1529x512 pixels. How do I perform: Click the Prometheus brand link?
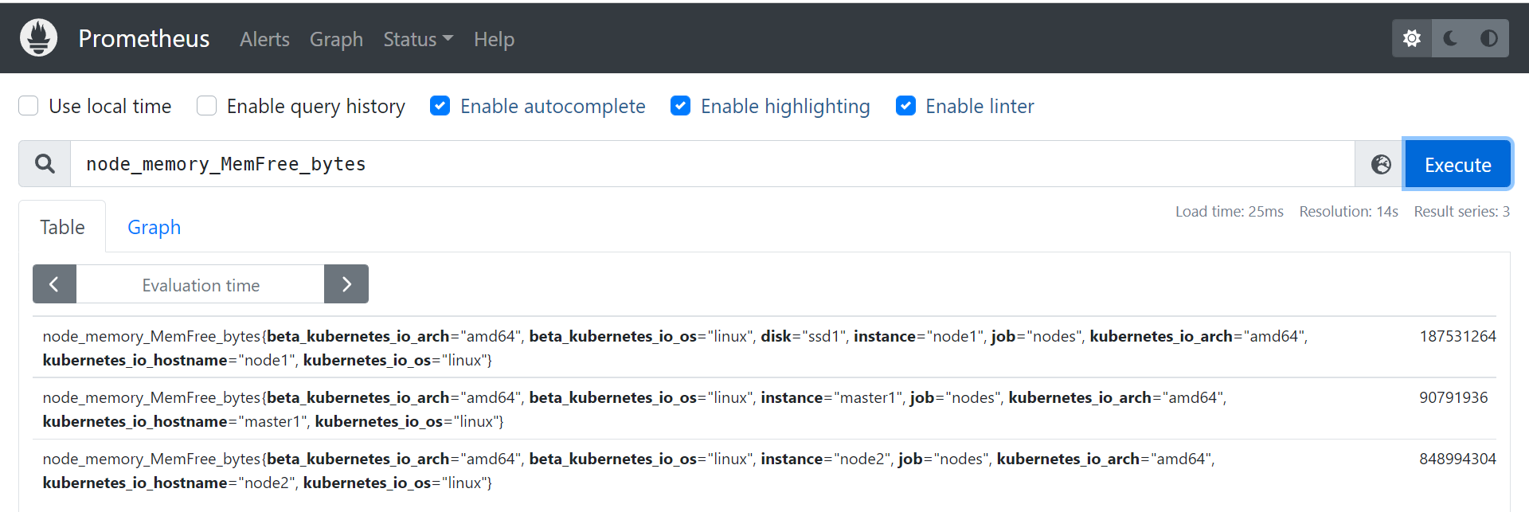click(143, 38)
